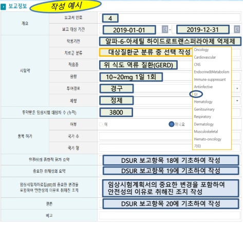
Task: Choose GI from the therapeutic list
Action: click(x=196, y=95)
